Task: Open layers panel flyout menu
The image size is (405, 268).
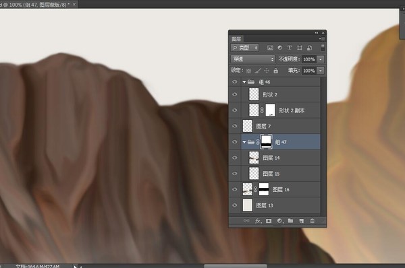Action: (x=322, y=39)
